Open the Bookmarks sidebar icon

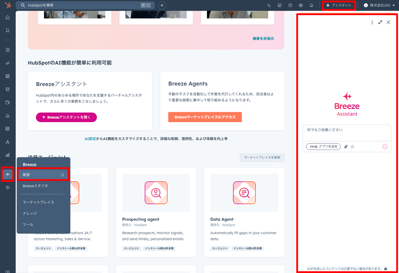click(x=7, y=30)
